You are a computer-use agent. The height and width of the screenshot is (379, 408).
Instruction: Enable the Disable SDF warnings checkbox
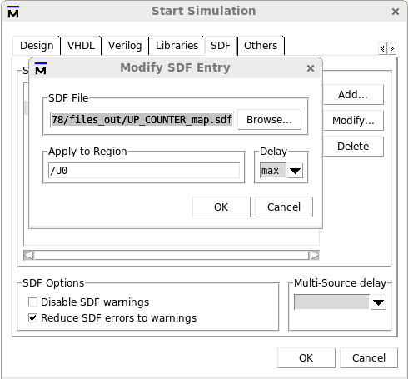(x=32, y=302)
